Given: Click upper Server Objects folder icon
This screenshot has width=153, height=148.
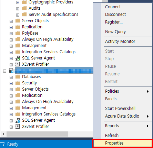Looking at the screenshot, I should 18,20.
